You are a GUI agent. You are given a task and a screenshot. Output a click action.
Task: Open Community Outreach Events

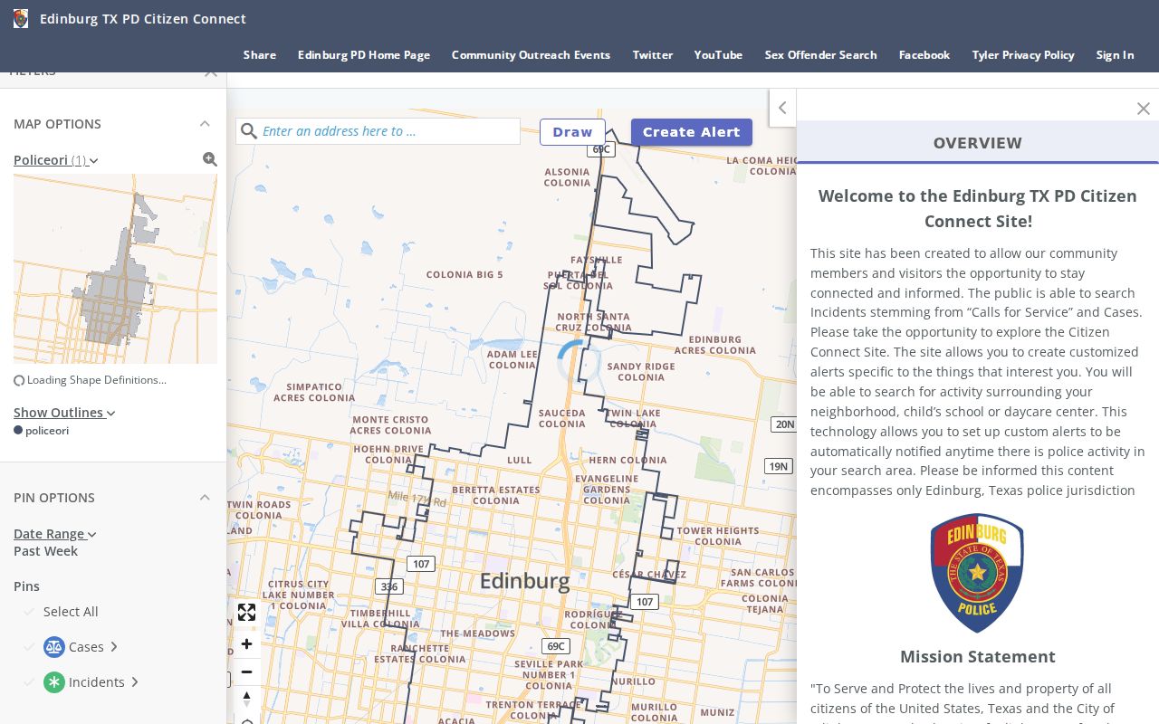[x=532, y=55]
